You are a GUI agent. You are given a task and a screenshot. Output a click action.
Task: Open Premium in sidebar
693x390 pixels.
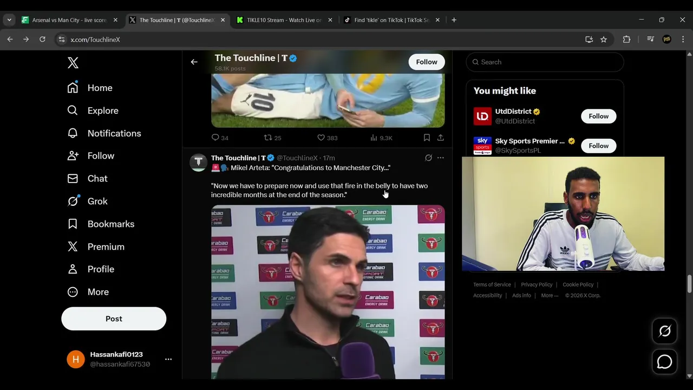coord(96,247)
